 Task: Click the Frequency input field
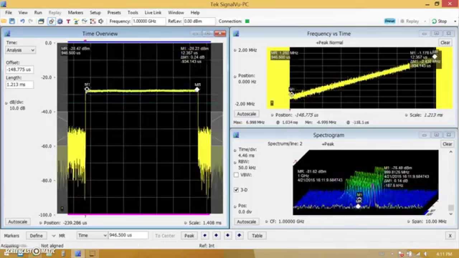tap(149, 21)
